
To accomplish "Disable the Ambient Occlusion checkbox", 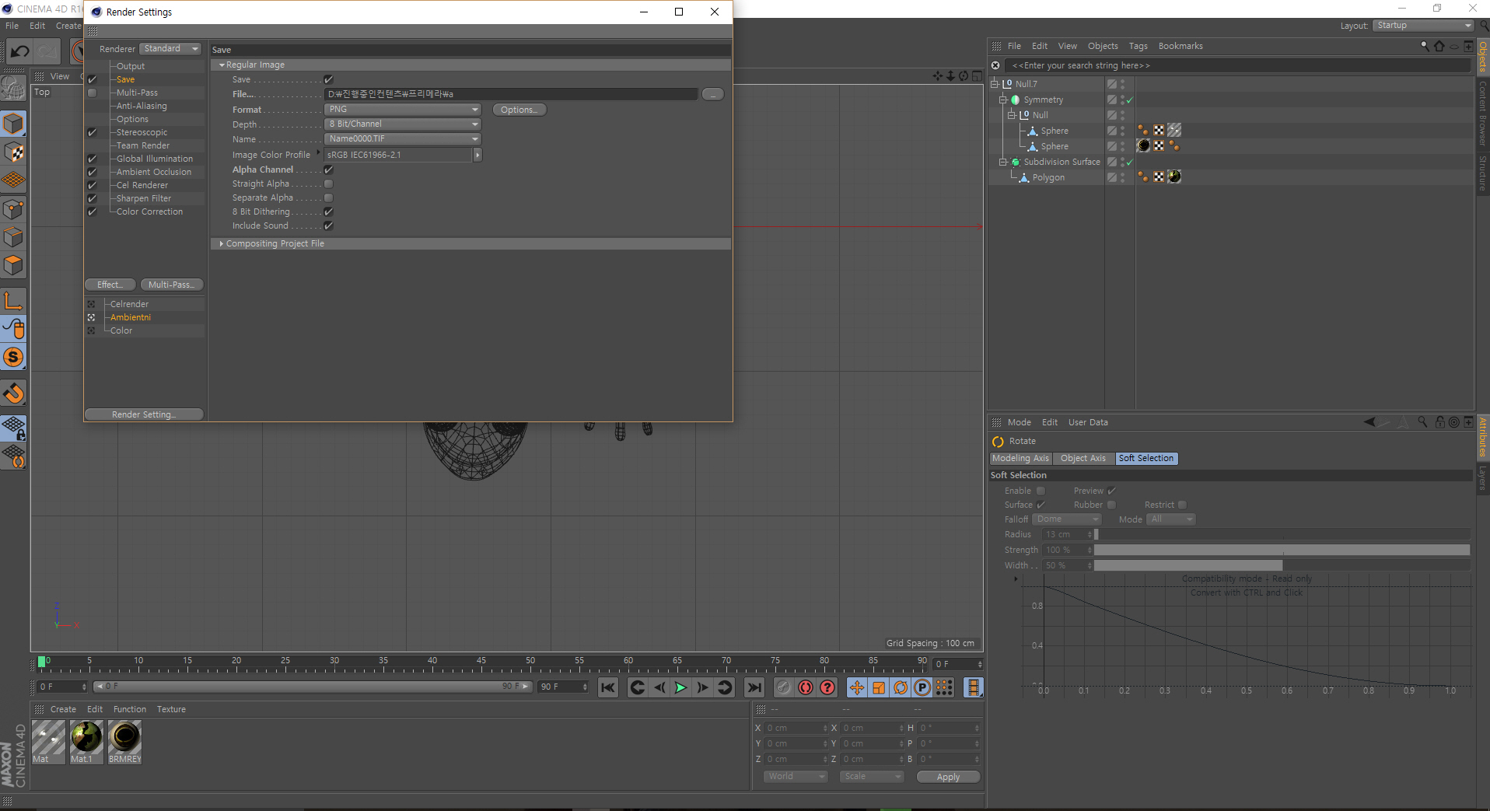I will [x=92, y=172].
